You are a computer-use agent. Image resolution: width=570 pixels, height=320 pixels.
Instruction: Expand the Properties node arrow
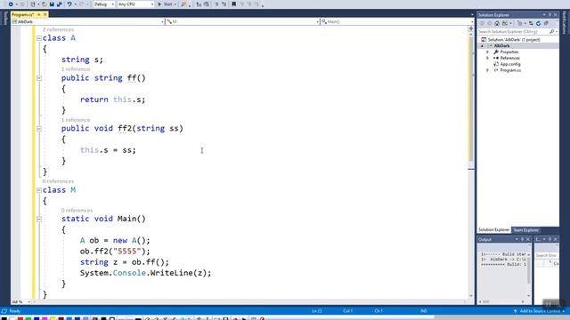(488, 52)
